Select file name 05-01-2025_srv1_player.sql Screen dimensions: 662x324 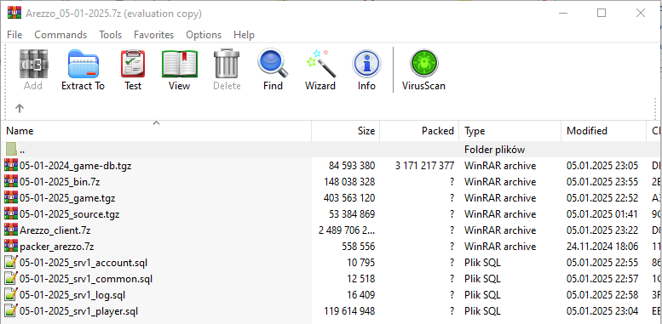[x=79, y=311]
